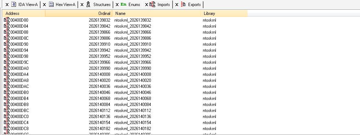Click import icon for address 00400D8C
This screenshot has height=135, width=360.
7,38
